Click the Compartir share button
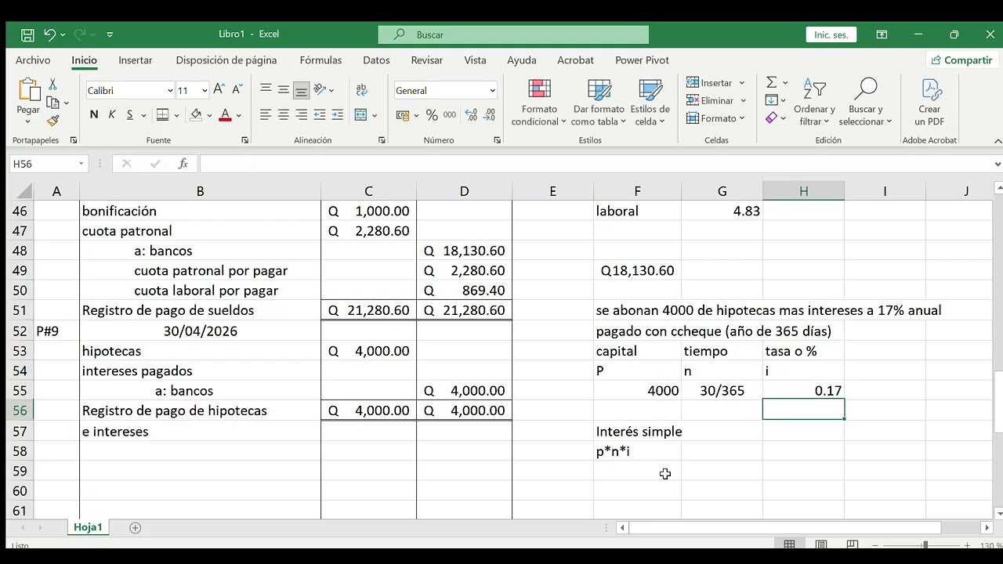Screen dimensions: 1003x564 pyautogui.click(x=961, y=60)
